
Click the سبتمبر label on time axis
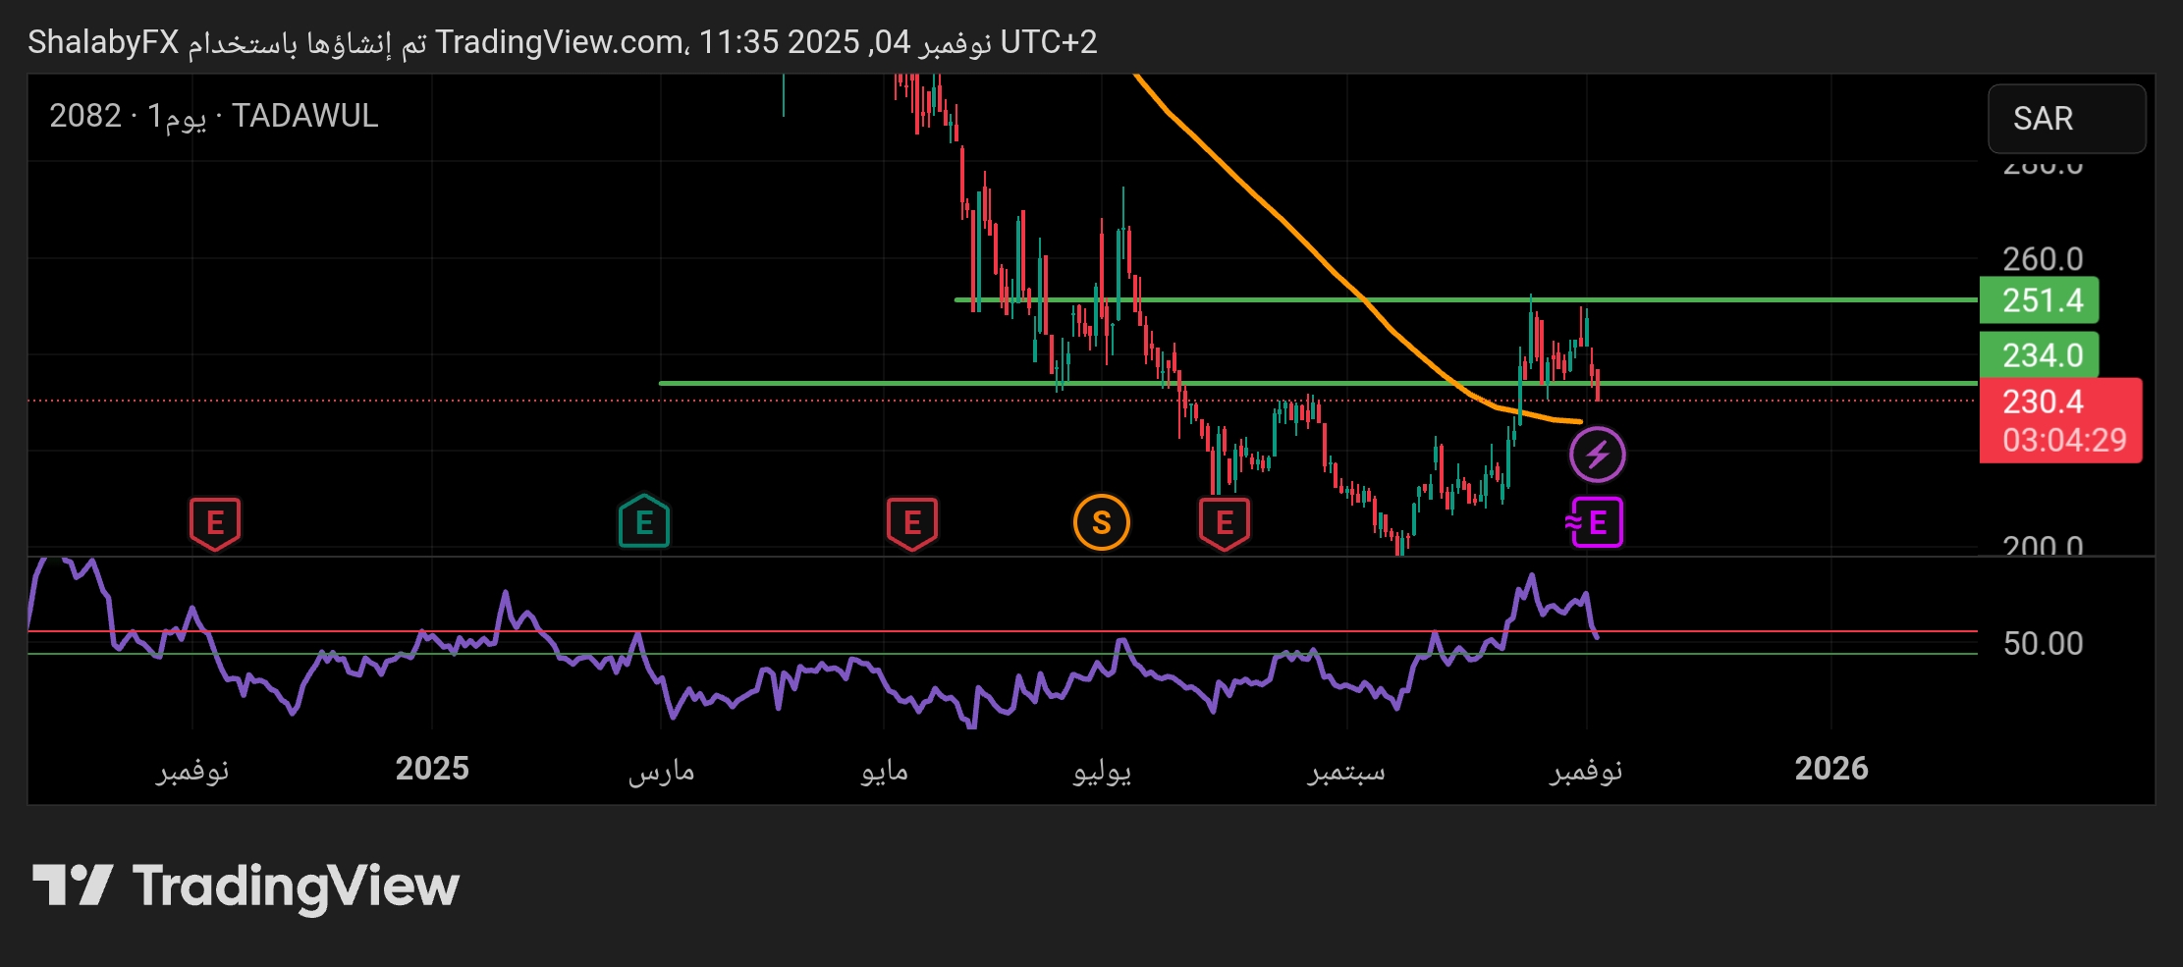1346,770
